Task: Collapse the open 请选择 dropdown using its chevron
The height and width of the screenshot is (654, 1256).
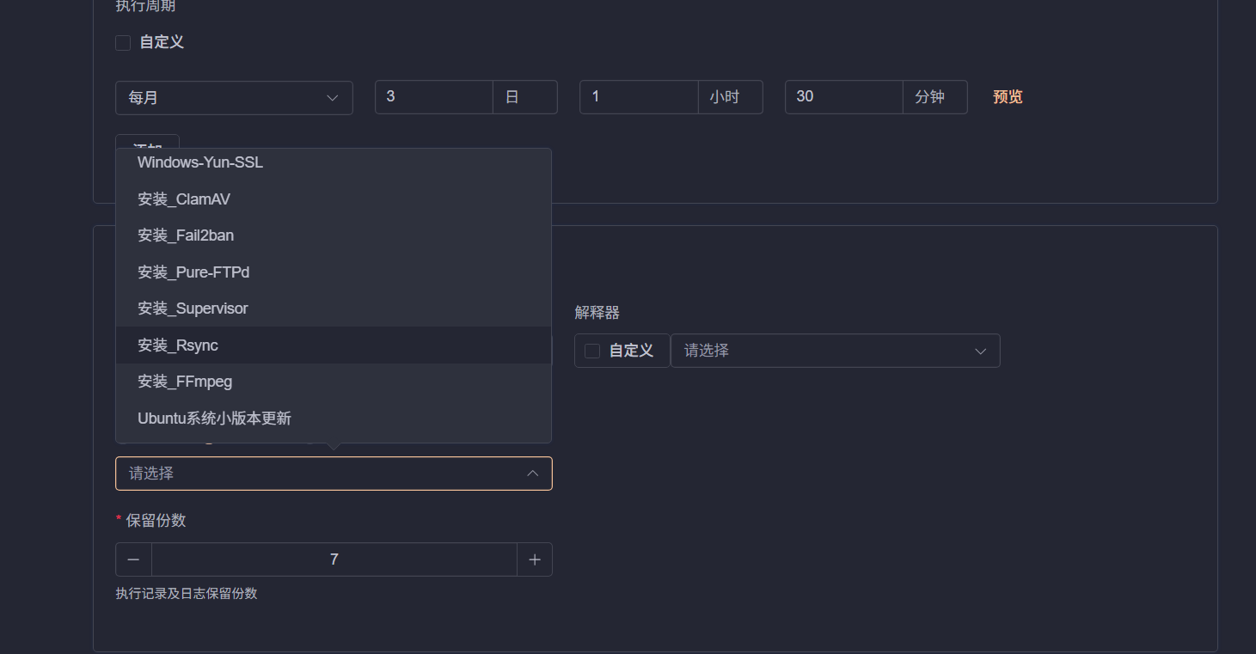Action: point(532,474)
